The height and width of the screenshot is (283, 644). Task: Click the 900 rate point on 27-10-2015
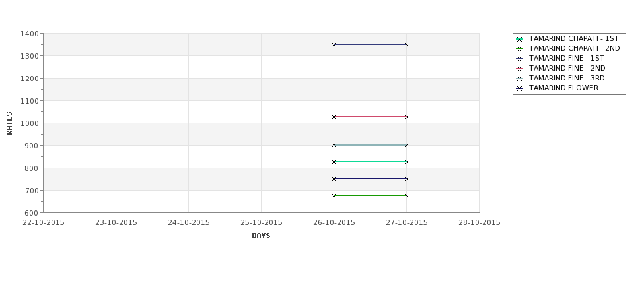click(407, 145)
